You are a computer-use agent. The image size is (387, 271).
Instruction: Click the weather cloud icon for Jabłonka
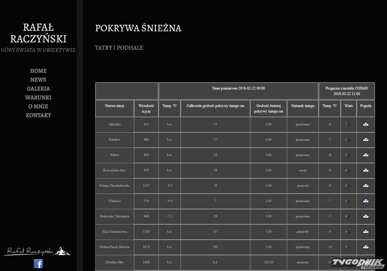[x=366, y=124]
